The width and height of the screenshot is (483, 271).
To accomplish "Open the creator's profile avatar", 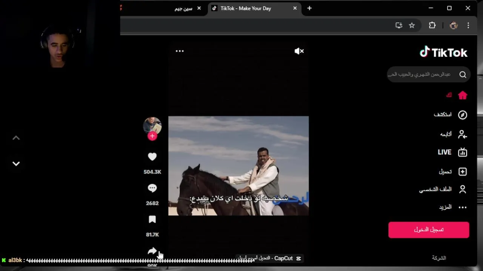I will click(152, 126).
